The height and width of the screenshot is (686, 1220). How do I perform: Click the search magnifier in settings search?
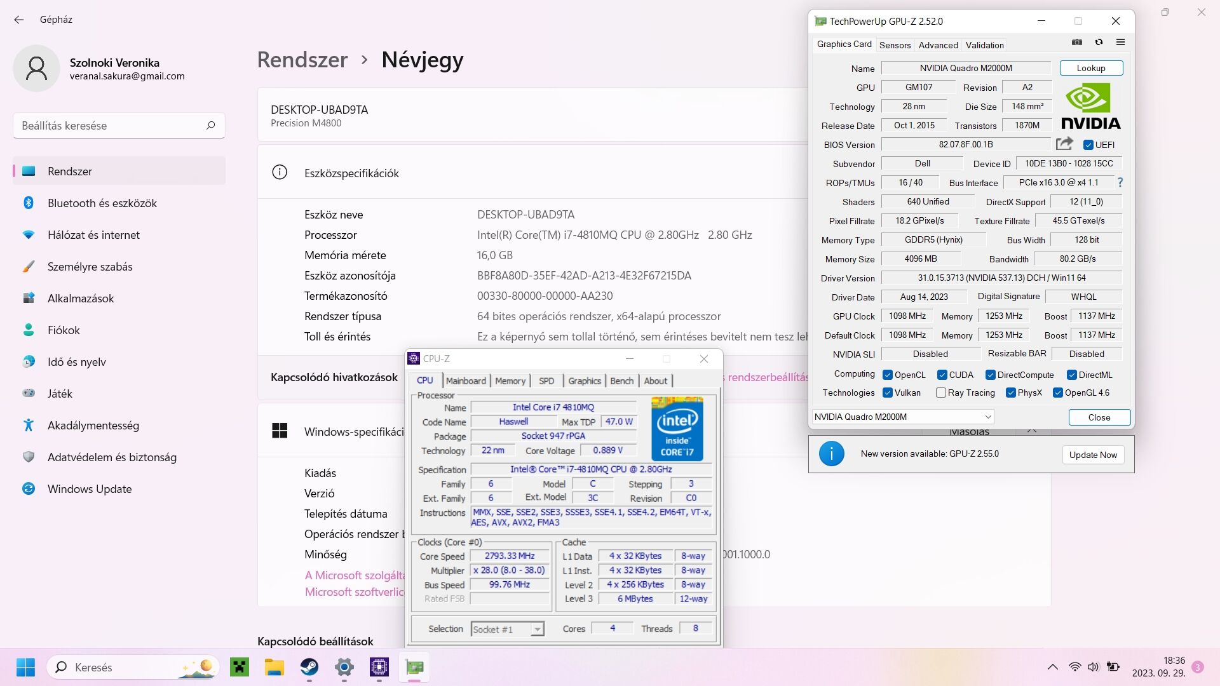211,125
